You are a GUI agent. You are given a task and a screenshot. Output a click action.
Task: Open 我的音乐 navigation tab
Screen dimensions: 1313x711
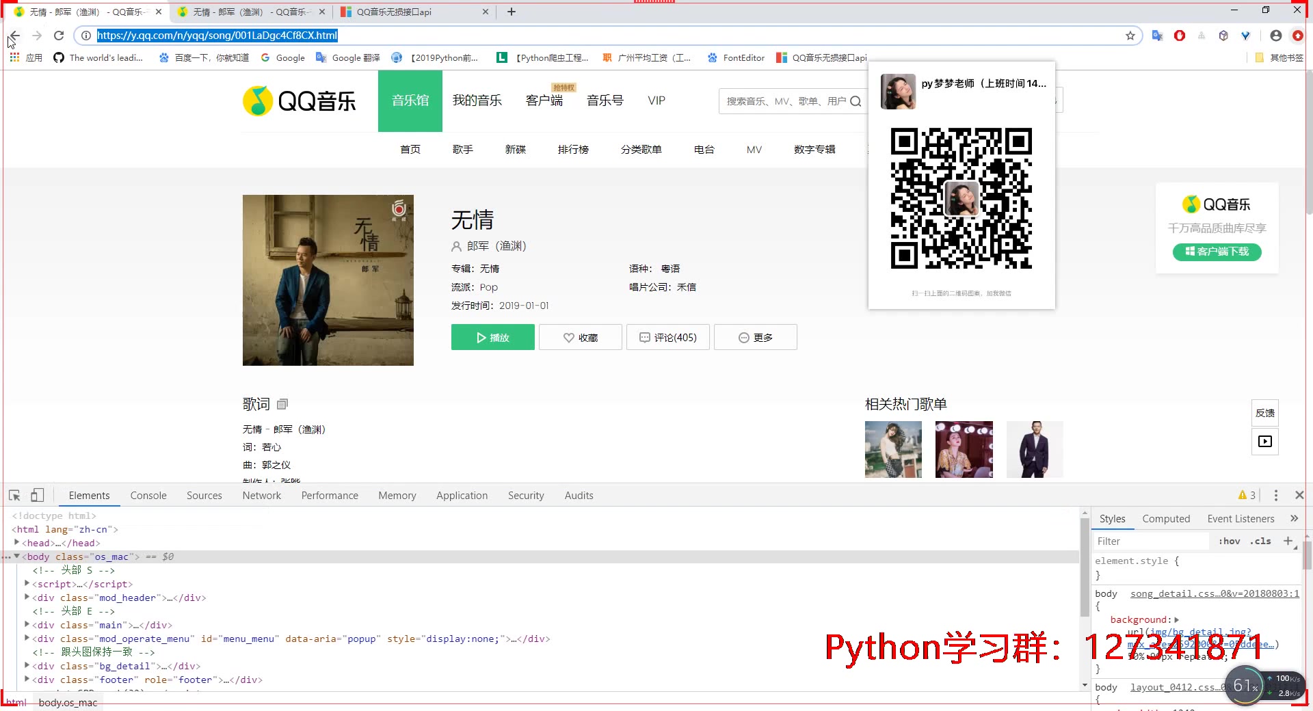pos(477,100)
